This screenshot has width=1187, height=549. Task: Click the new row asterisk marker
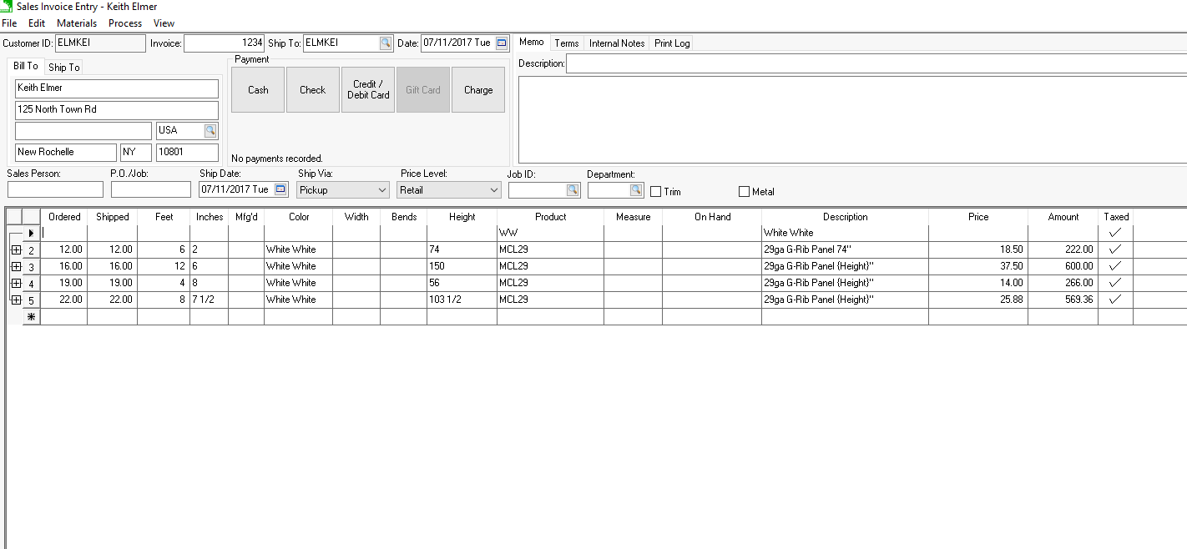pyautogui.click(x=31, y=317)
